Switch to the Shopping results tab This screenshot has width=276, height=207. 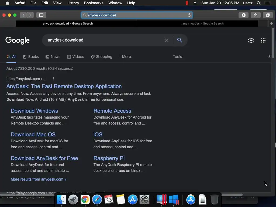[102, 57]
